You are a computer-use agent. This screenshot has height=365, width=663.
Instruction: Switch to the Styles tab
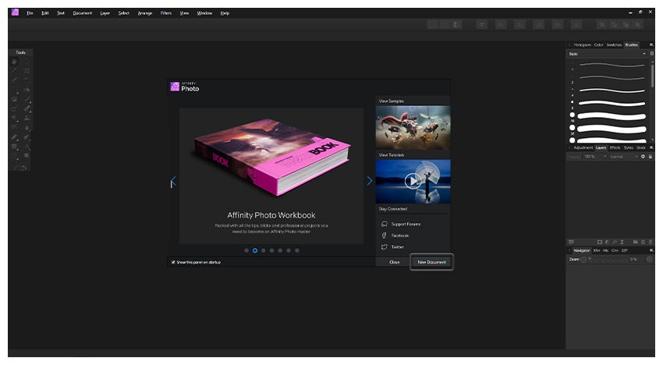pos(629,147)
